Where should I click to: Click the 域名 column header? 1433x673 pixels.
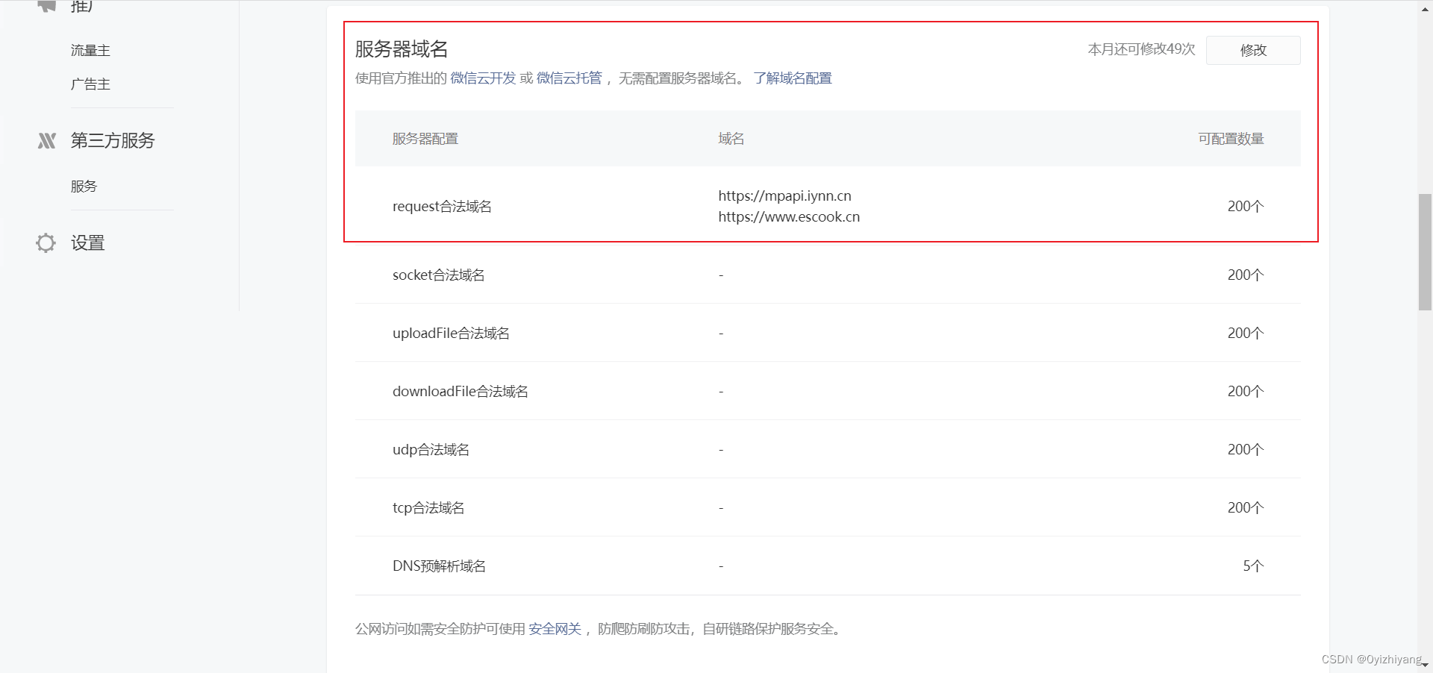(731, 139)
